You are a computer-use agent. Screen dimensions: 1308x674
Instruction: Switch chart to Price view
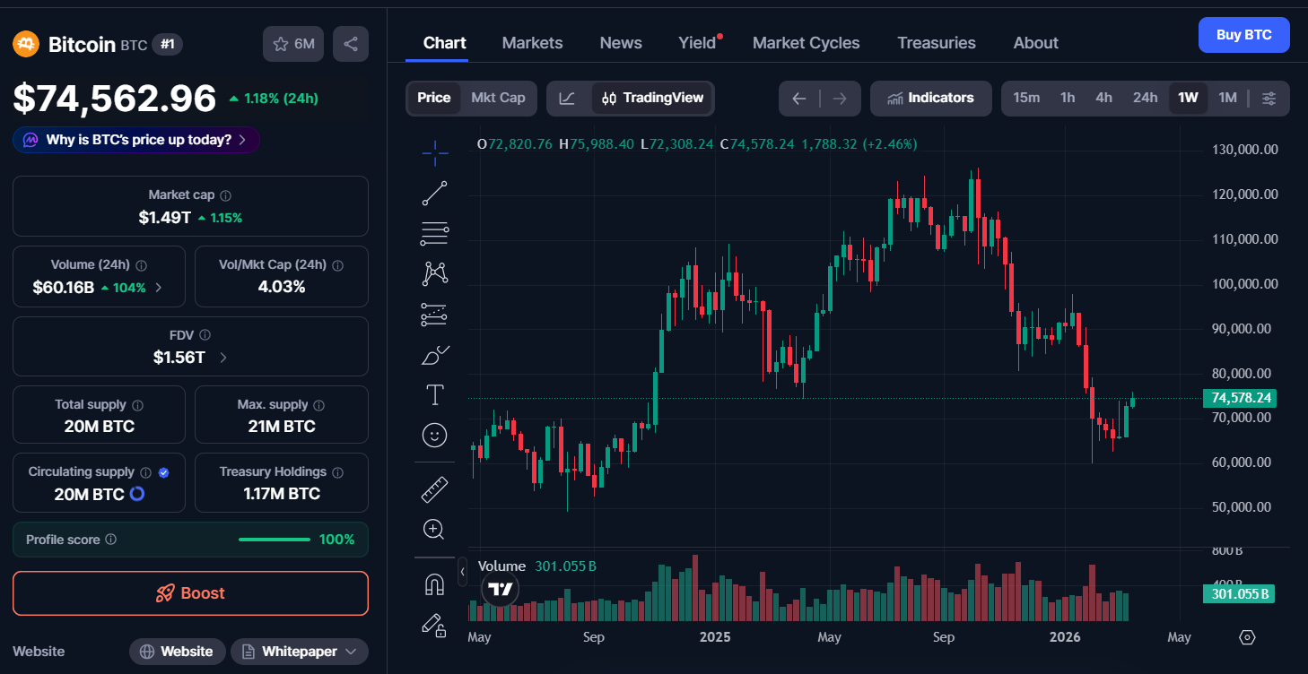[x=434, y=98]
